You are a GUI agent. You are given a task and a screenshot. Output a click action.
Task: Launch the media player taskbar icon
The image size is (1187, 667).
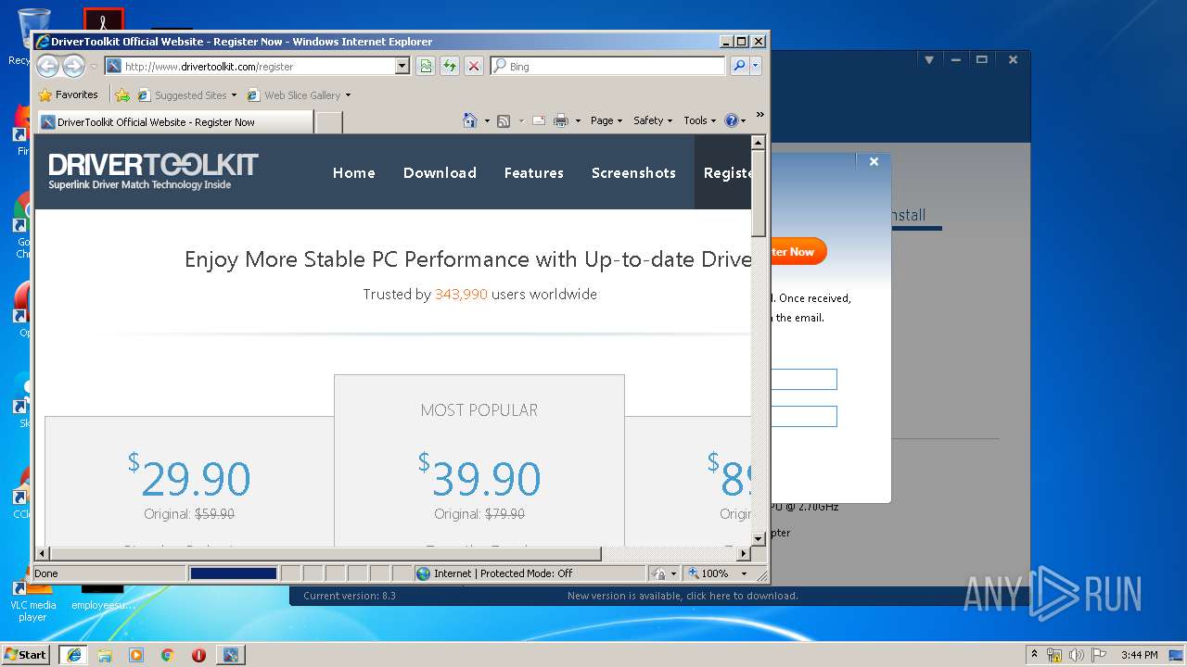(136, 655)
